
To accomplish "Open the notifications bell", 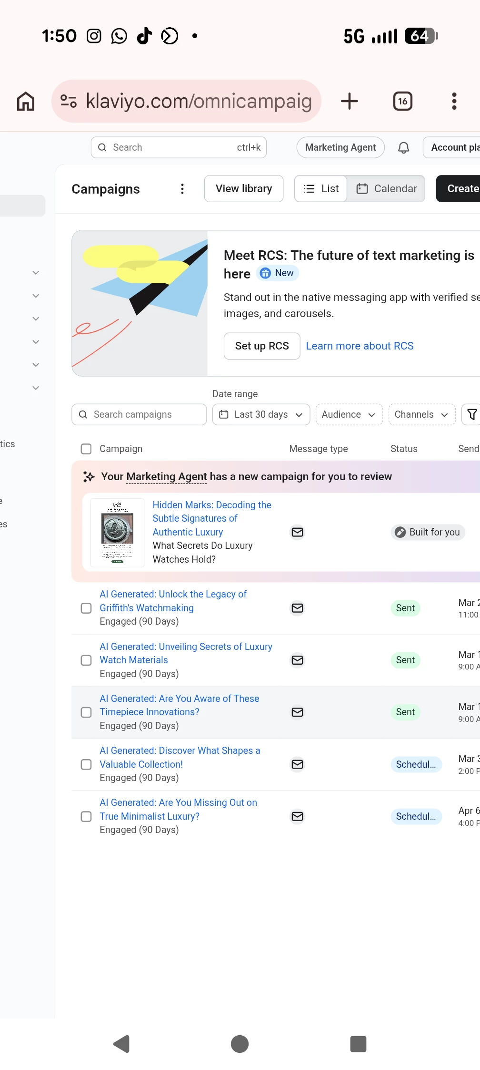I will point(403,148).
